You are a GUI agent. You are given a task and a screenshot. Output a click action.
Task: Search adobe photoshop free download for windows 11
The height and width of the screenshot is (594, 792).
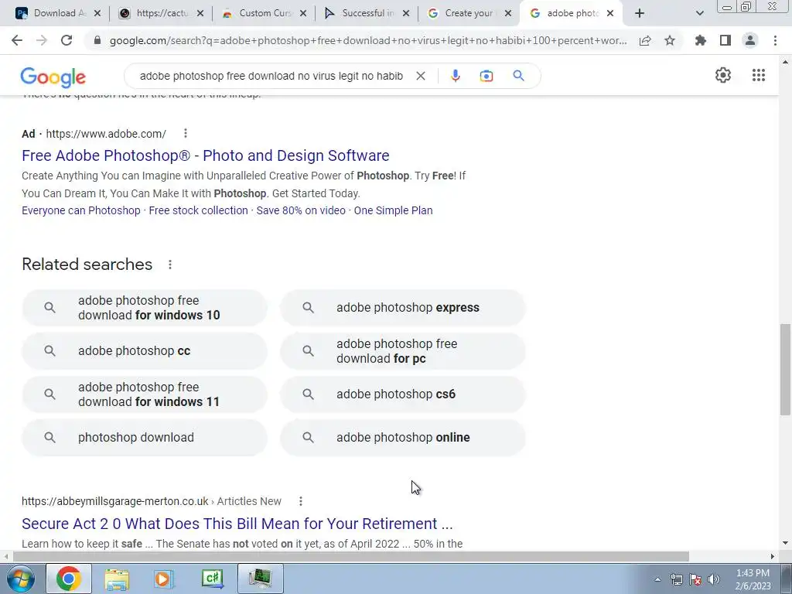pyautogui.click(x=145, y=394)
